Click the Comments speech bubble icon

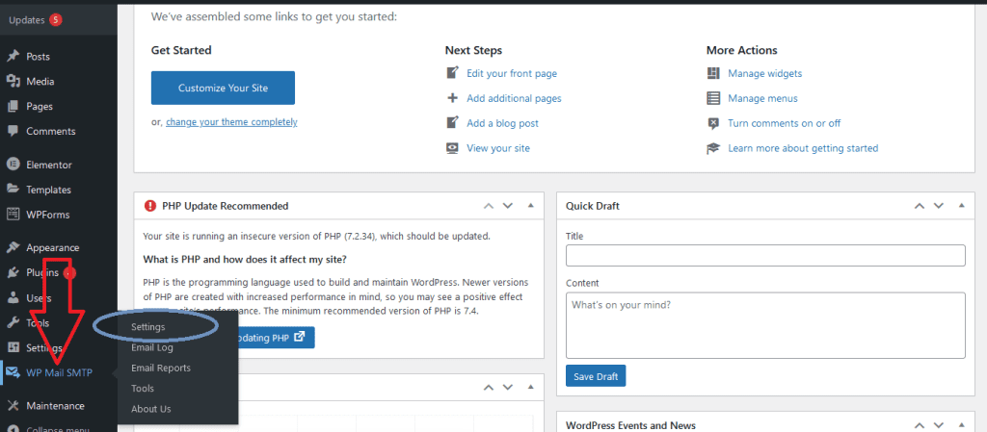13,131
